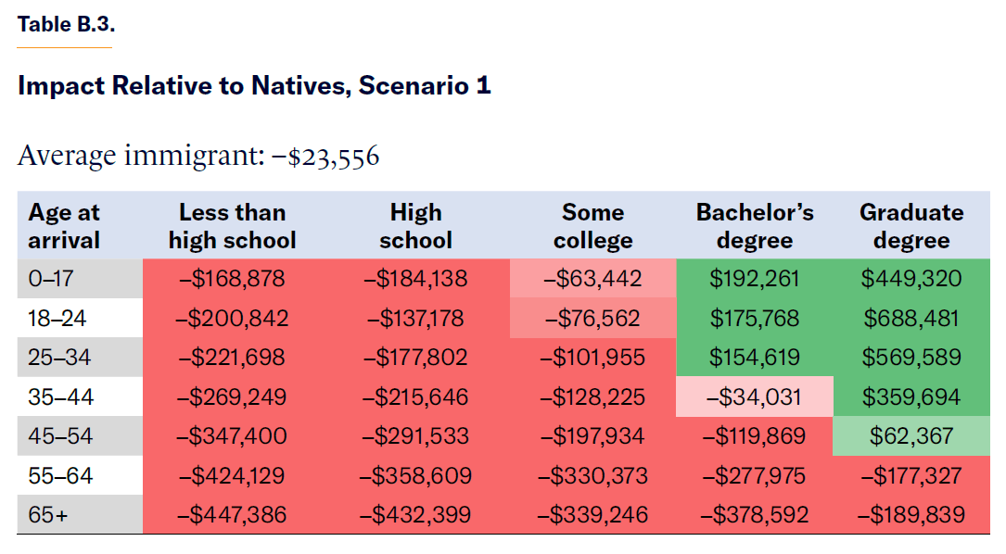
Task: Select the light pink −$34,031 cell
Action: [x=755, y=397]
